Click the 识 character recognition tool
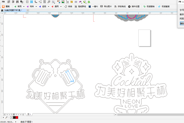This screenshot has width=184, height=123. pos(9,2)
